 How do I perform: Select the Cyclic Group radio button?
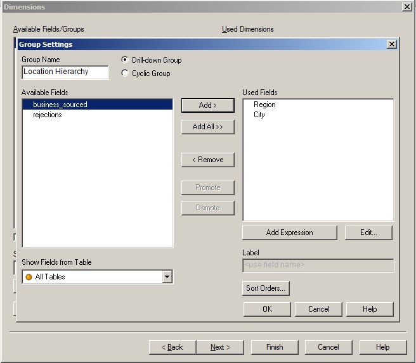coord(125,73)
